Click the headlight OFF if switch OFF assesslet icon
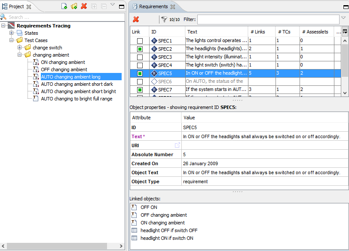Image resolution: width=349 pixels, height=251 pixels. pyautogui.click(x=134, y=230)
